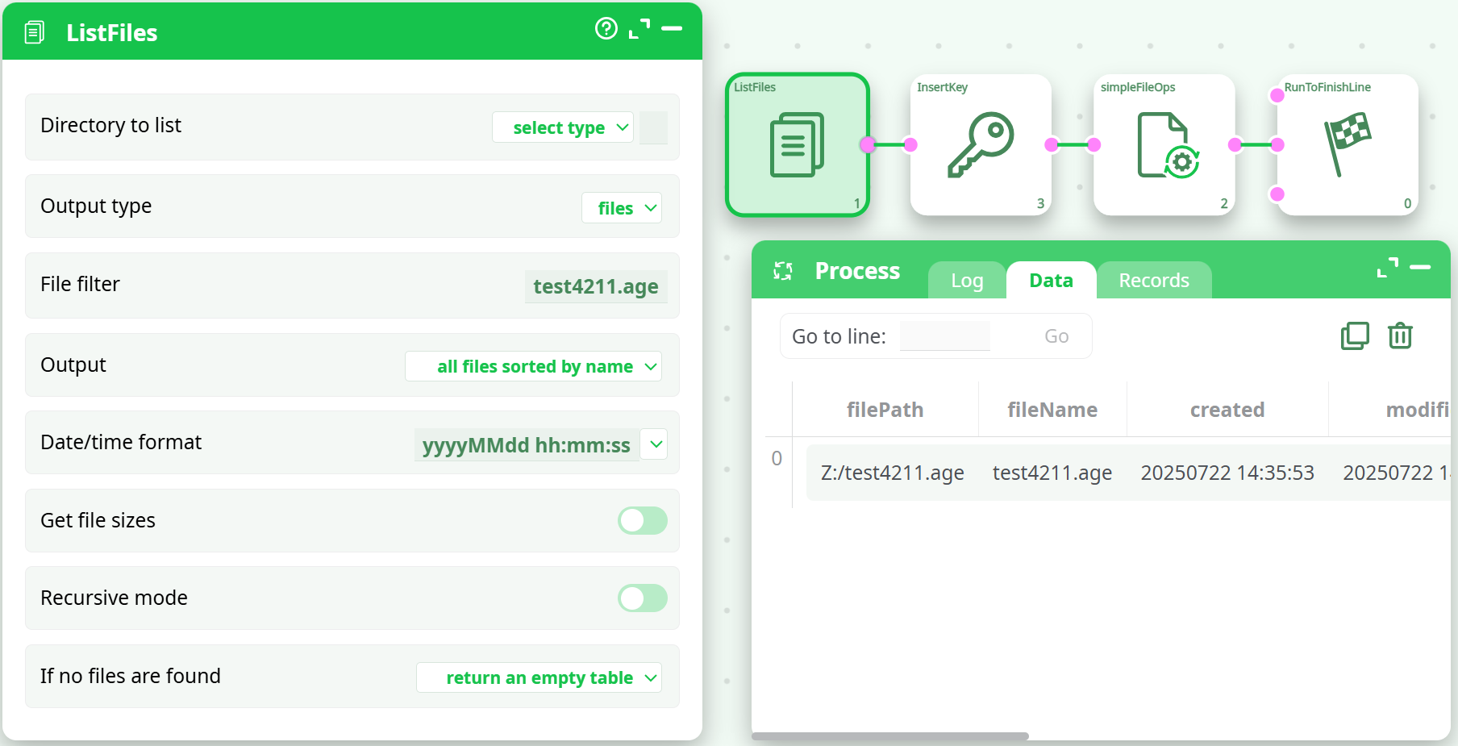
Task: Click the horizontal scrollbar in Process panel
Action: (889, 736)
